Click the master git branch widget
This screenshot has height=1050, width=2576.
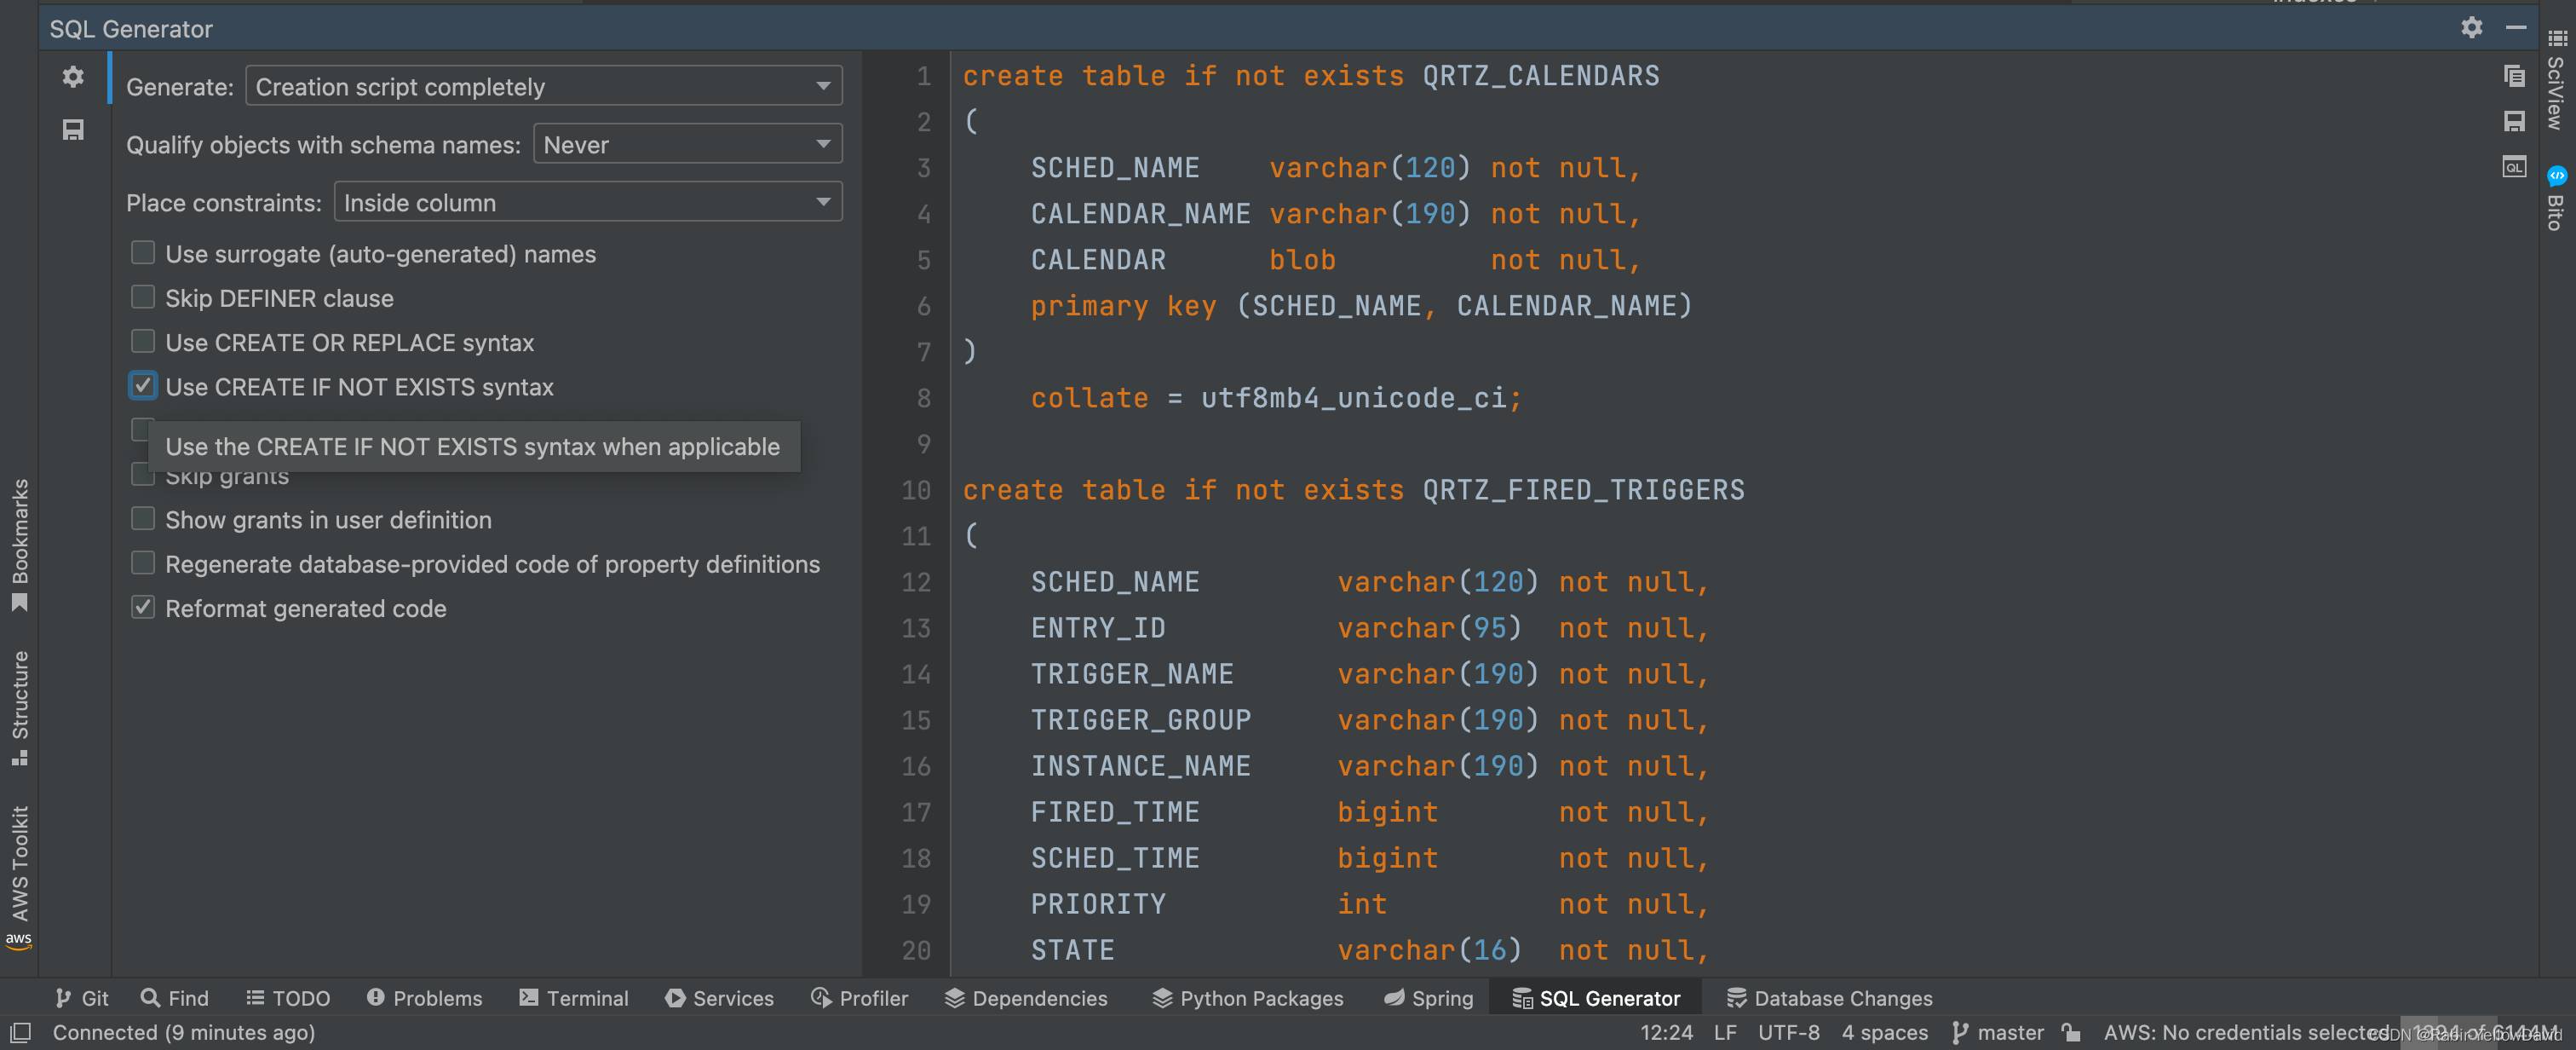coord(1997,1032)
